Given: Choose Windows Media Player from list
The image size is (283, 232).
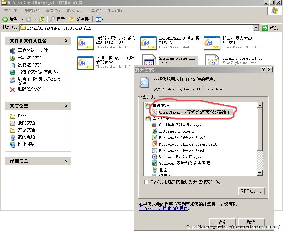Looking at the screenshot, I should 180,157.
